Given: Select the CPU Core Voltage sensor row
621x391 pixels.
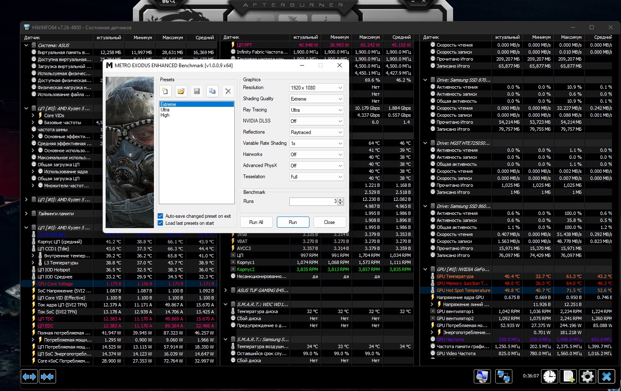Looking at the screenshot, I should point(119,284).
